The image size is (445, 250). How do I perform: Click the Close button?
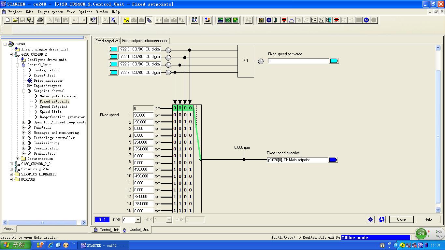click(401, 219)
